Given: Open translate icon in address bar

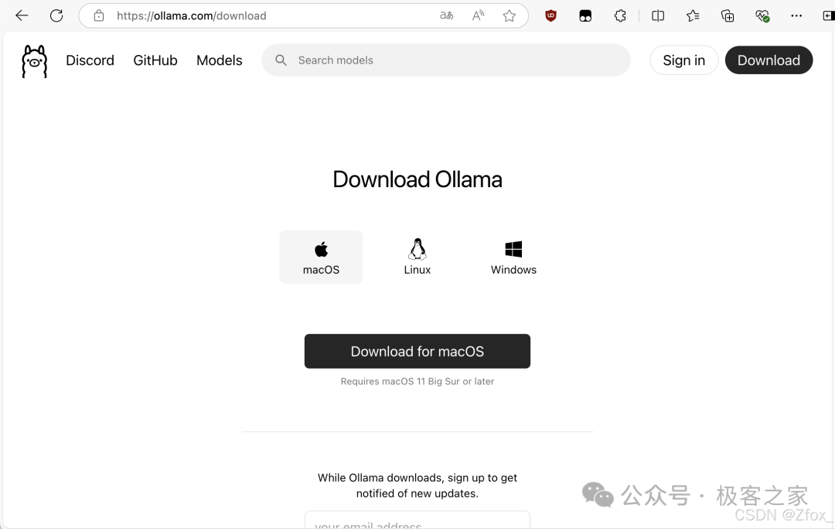Looking at the screenshot, I should [446, 15].
